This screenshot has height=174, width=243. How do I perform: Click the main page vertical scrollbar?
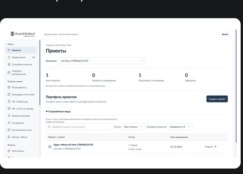coord(236,86)
